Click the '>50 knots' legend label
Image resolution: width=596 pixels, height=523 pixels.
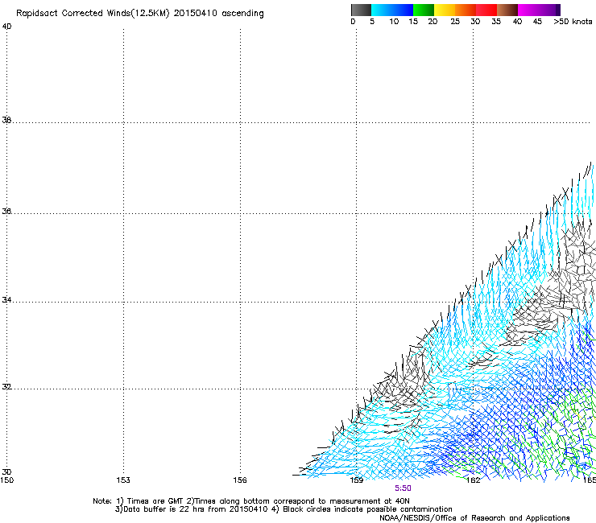click(x=573, y=22)
